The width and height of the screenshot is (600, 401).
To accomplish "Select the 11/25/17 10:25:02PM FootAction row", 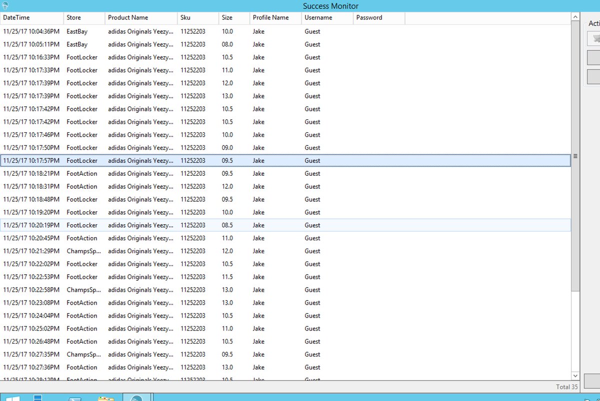I will coord(285,329).
